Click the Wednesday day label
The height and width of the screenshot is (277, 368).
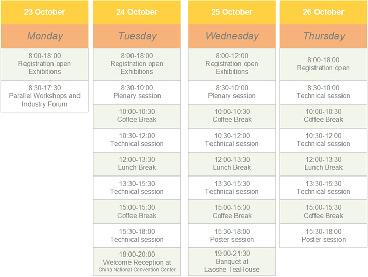pyautogui.click(x=231, y=36)
